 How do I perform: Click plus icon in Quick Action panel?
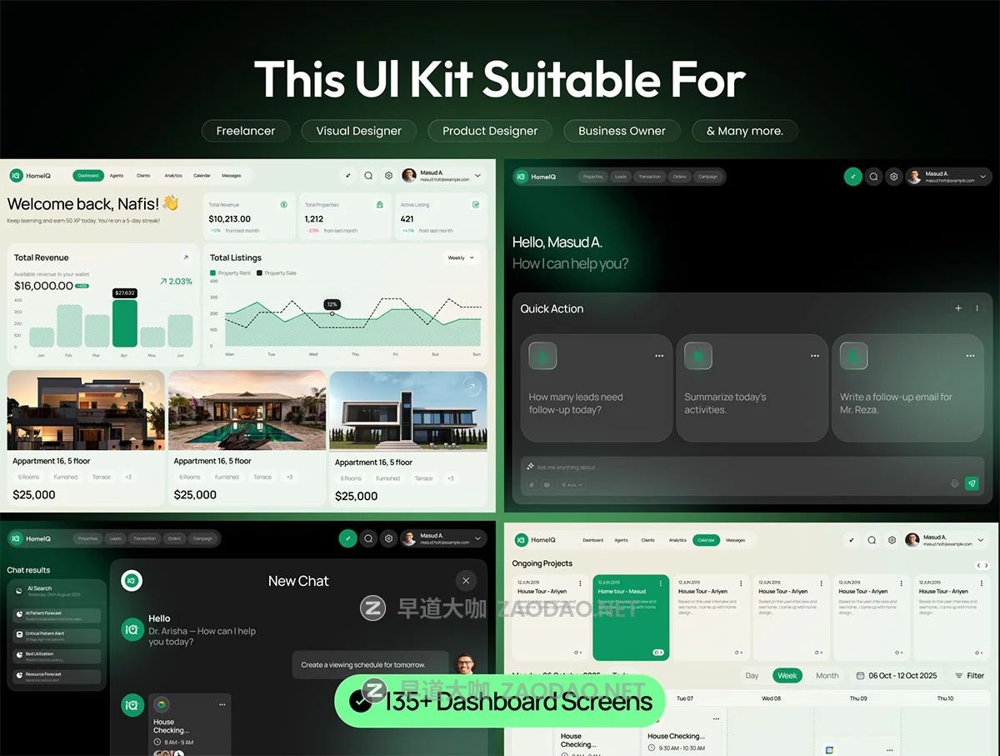coord(958,308)
